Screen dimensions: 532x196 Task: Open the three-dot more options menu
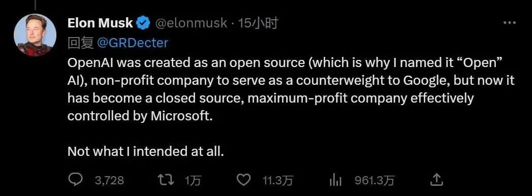click(x=509, y=23)
